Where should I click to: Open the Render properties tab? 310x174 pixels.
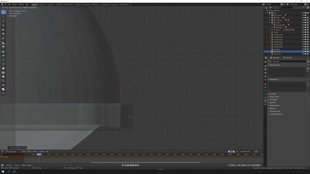(x=265, y=66)
